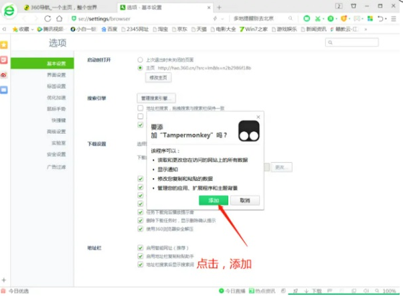Open the 京东 bookmark
403x296 pixels.
pyautogui.click(x=179, y=29)
